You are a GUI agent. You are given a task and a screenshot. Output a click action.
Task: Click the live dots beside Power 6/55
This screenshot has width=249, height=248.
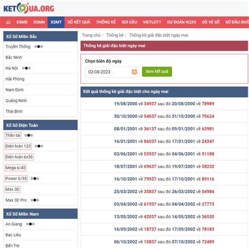click(x=35, y=178)
